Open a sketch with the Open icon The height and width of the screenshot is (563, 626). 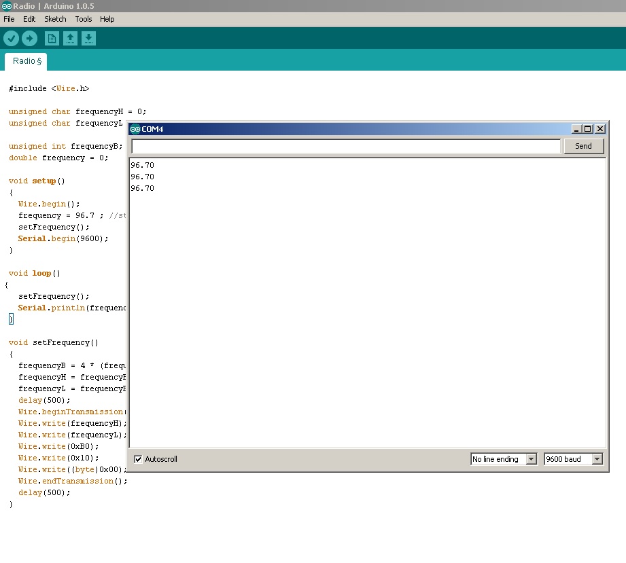pyautogui.click(x=70, y=38)
